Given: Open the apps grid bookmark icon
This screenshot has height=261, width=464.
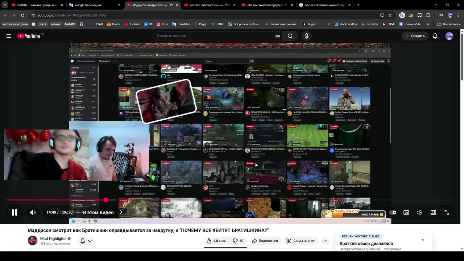Looking at the screenshot, I should [82, 24].
